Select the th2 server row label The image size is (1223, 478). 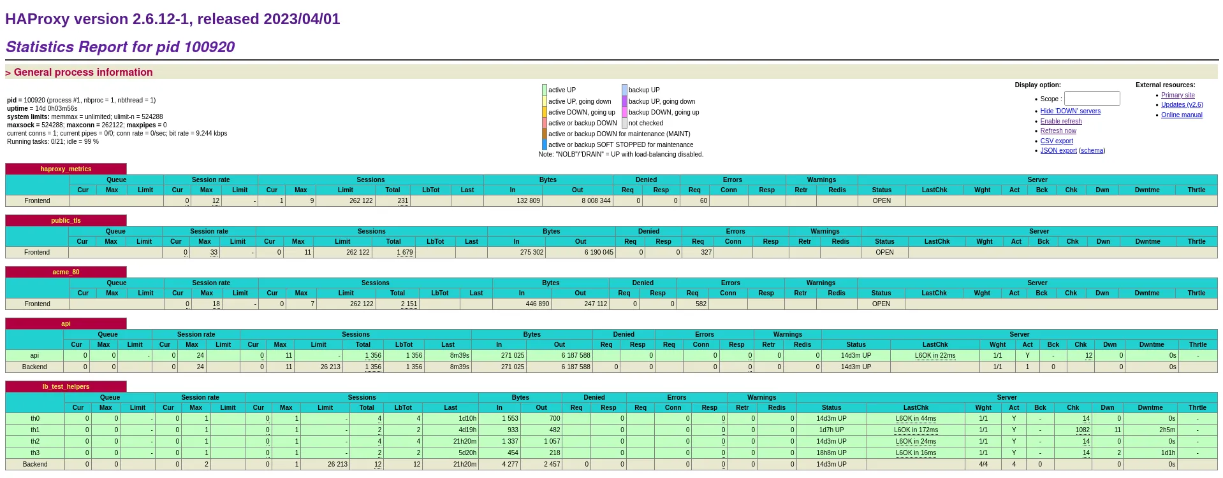click(x=35, y=442)
